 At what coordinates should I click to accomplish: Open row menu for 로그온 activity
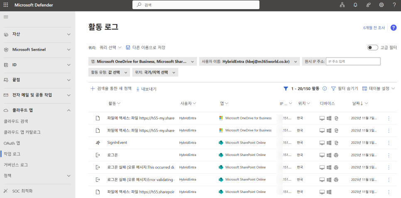click(389, 155)
